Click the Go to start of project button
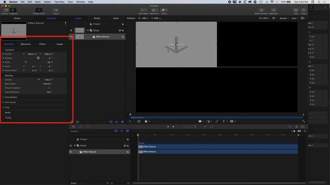Screen dimensions: 330x185 [x=168, y=126]
